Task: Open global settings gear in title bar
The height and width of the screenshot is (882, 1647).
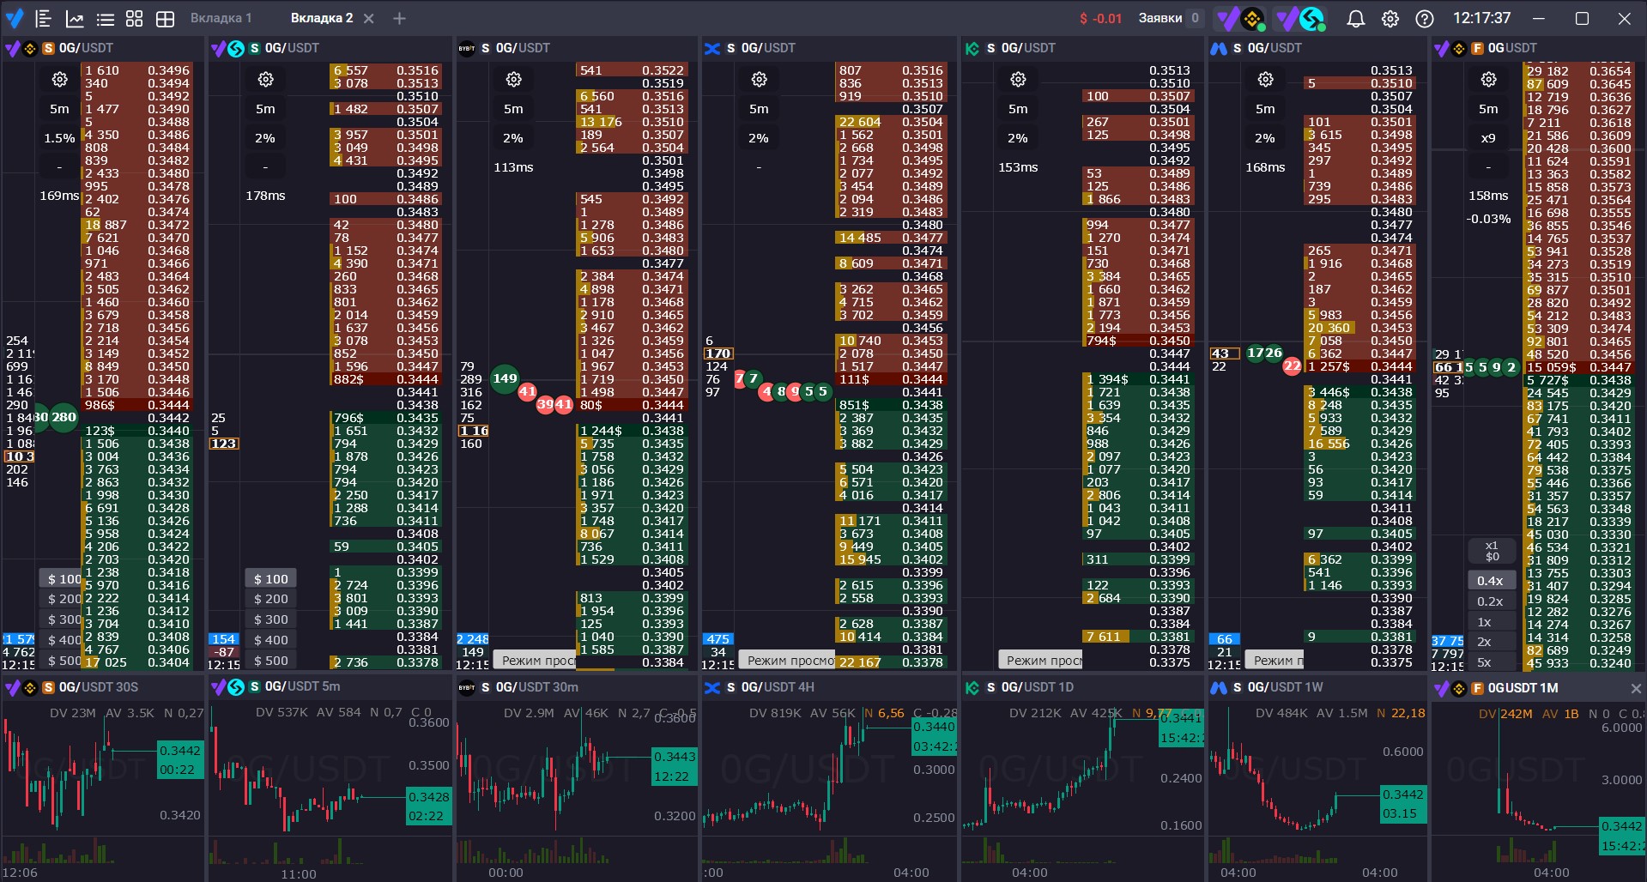Action: [x=1390, y=18]
